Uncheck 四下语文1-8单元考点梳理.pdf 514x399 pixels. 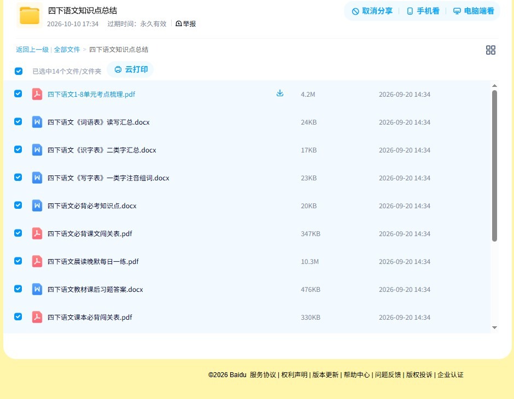coord(18,93)
